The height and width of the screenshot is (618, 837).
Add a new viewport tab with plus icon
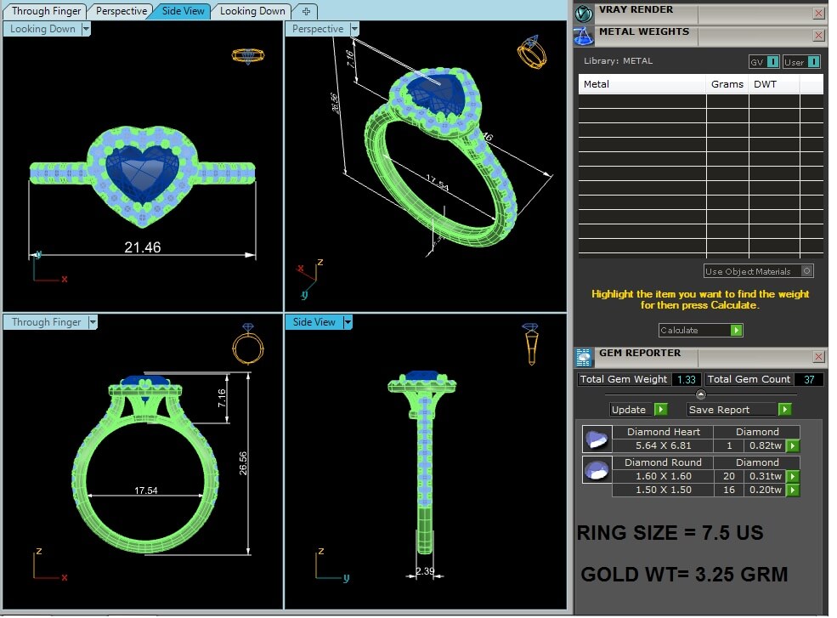click(x=306, y=11)
